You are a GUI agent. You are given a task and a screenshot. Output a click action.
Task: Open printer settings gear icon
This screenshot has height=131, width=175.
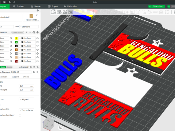coord(38,11)
